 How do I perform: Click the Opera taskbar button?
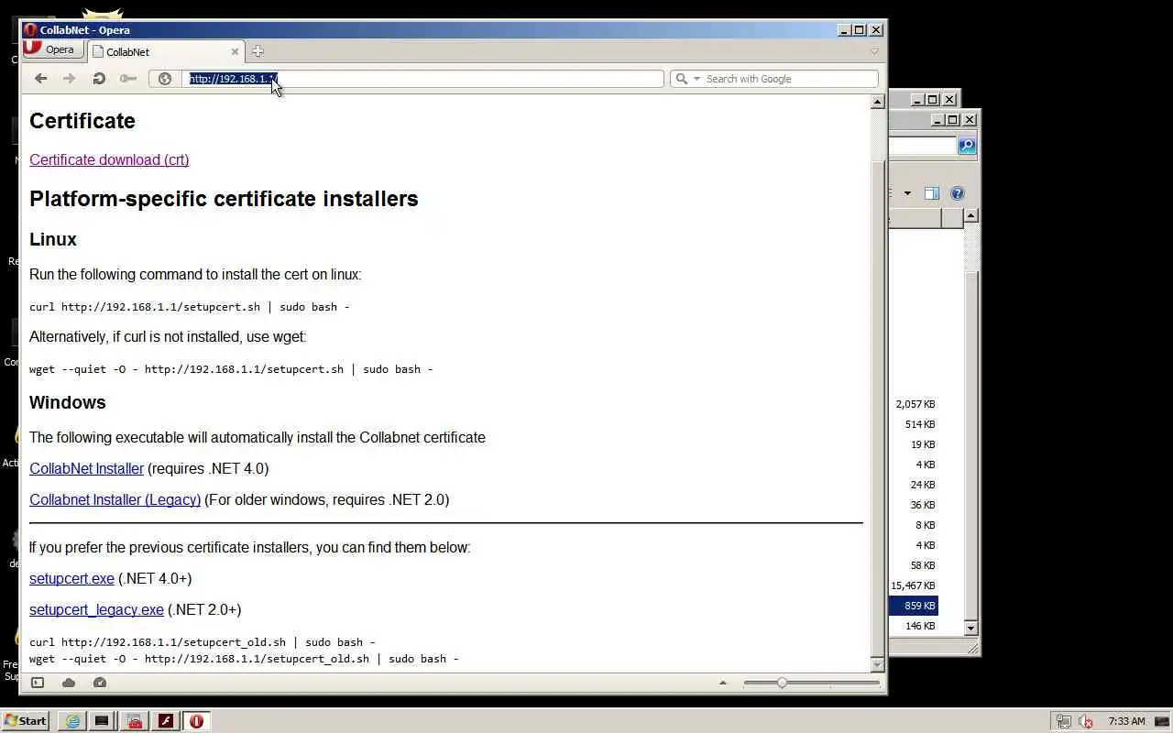pos(196,721)
